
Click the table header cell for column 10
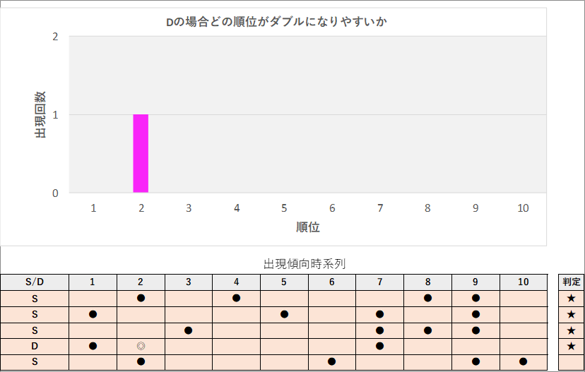click(523, 282)
